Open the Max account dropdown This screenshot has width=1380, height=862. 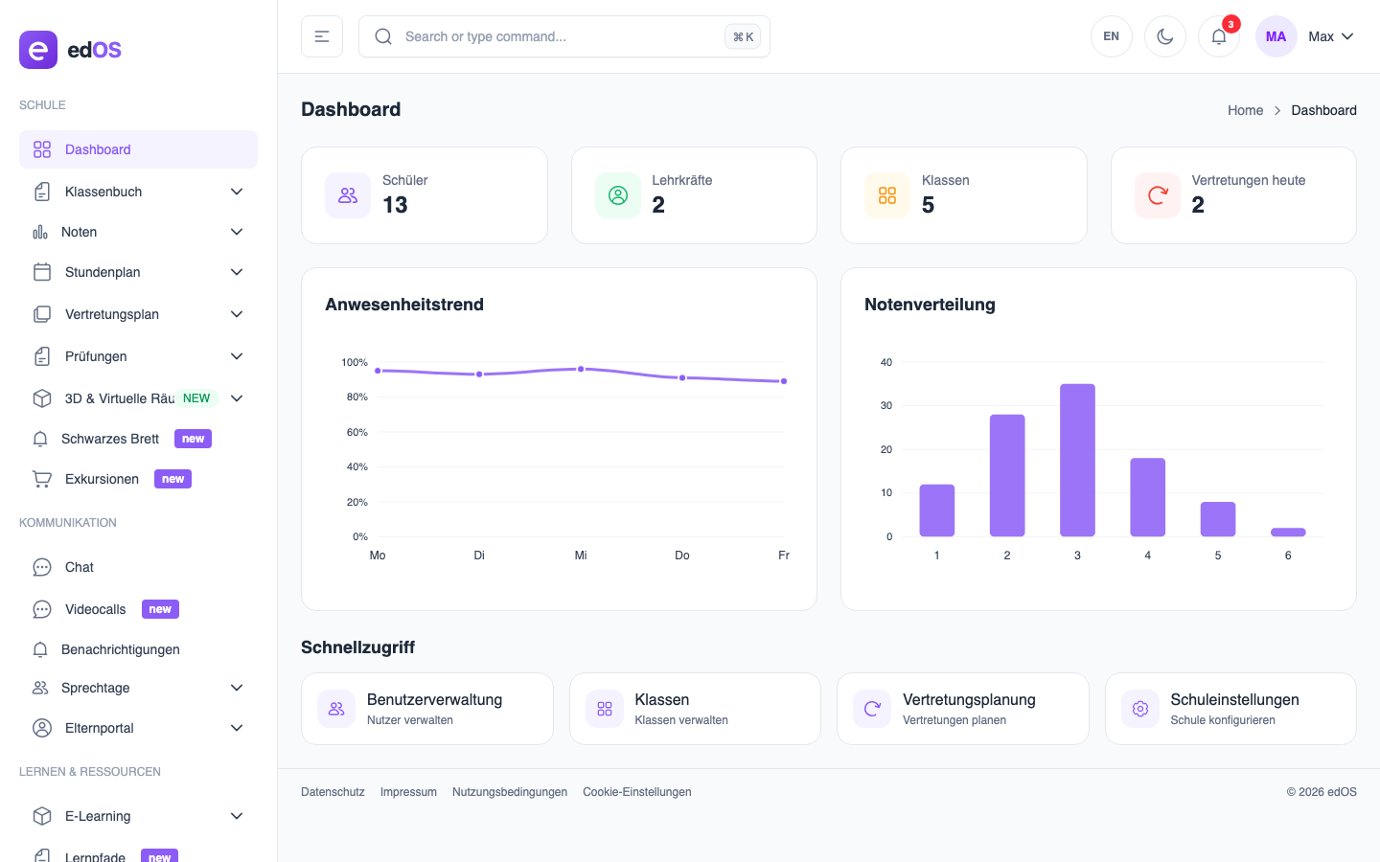point(1330,36)
